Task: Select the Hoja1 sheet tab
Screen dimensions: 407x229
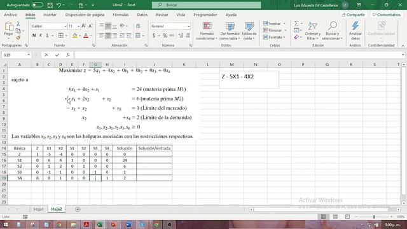Action: tap(38, 209)
